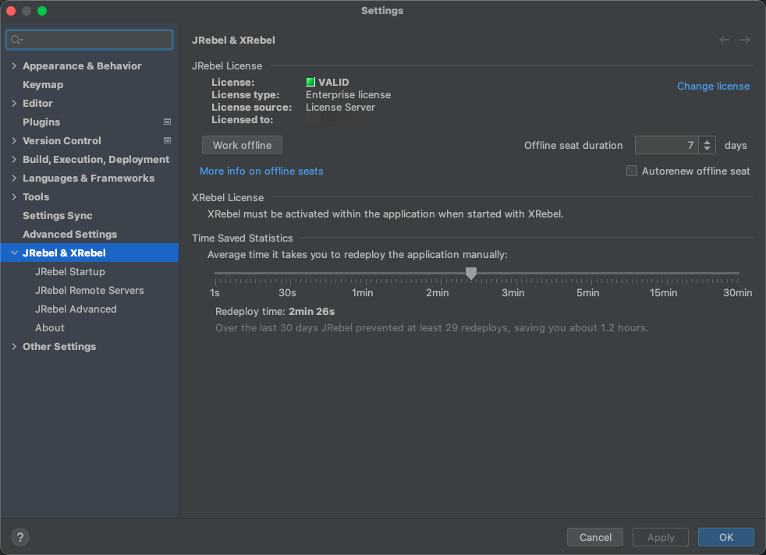
Task: Select JRebel Startup subpage
Action: point(70,271)
